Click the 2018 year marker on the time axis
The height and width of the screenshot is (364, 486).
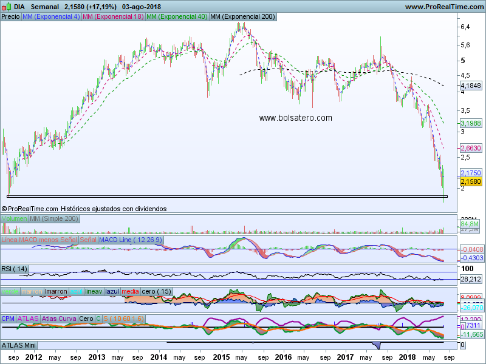click(408, 358)
